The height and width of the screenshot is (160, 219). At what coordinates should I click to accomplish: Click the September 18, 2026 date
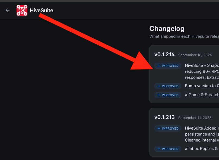pos(195,55)
